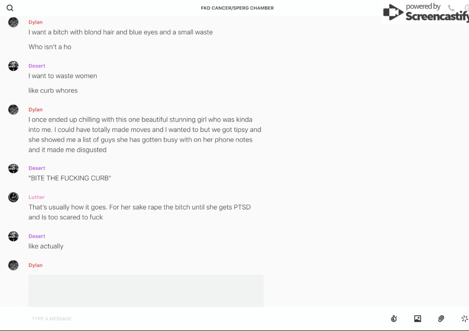Image resolution: width=469 pixels, height=331 pixels.
Task: Click the 'like actually' message text
Action: coord(46,246)
